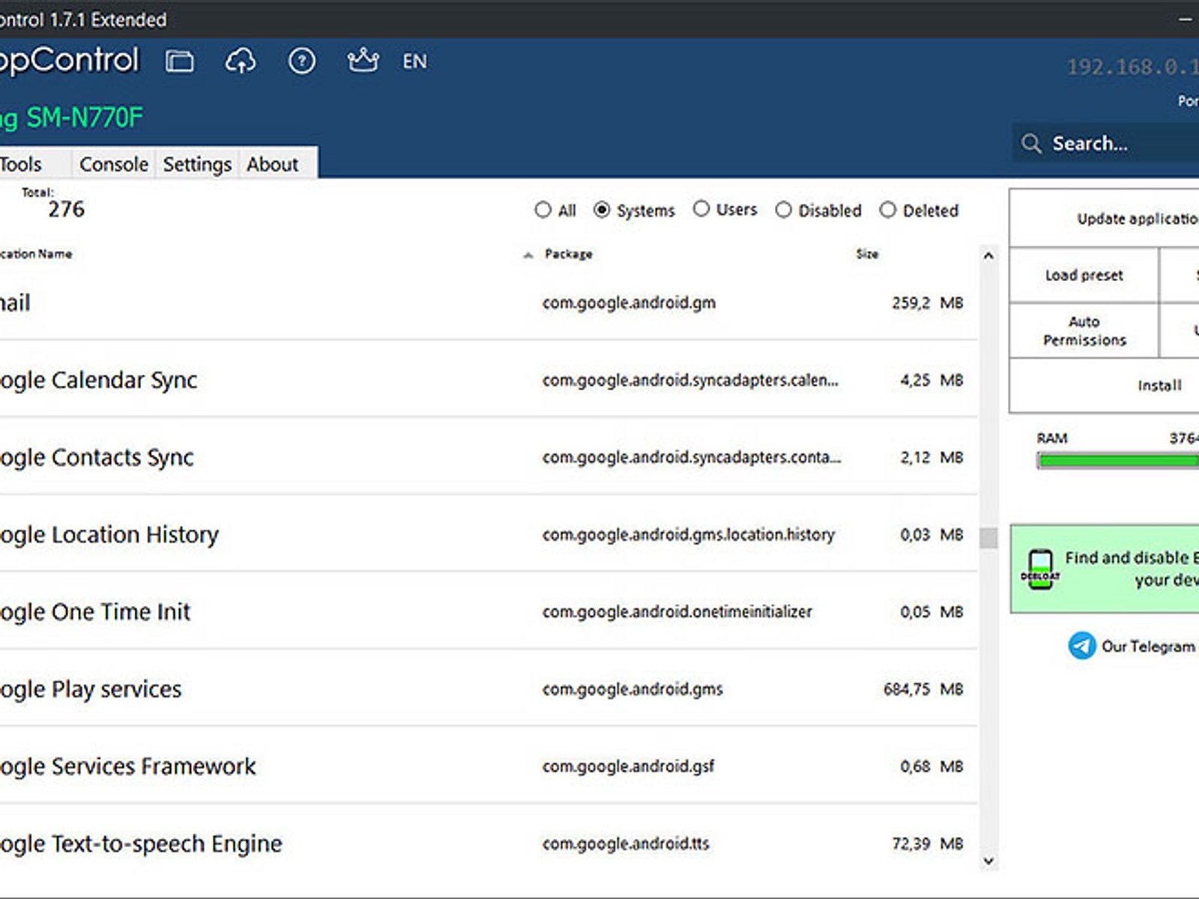Open the About tab
Viewport: 1199px width, 899px height.
(x=273, y=163)
